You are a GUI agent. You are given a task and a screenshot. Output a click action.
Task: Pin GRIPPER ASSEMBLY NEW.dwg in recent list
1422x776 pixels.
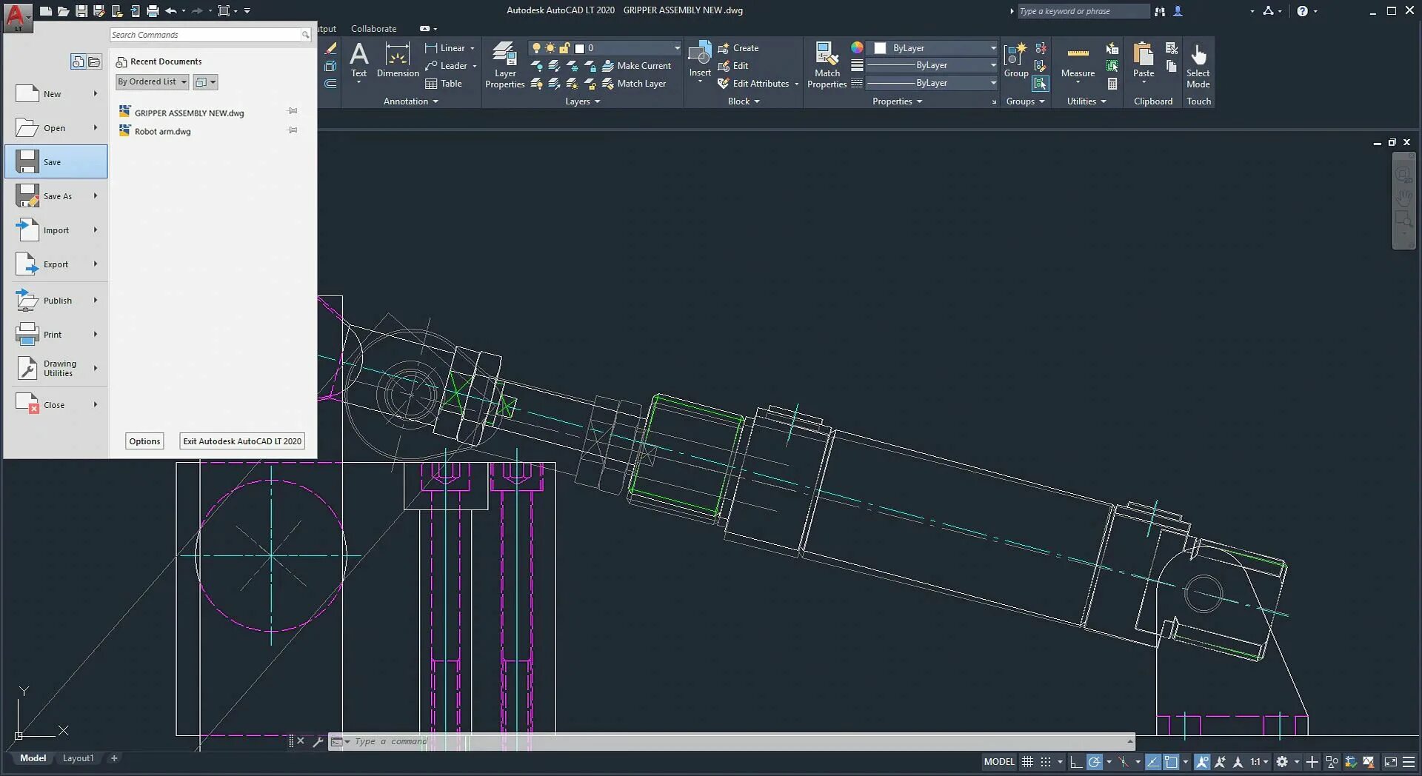coord(293,112)
